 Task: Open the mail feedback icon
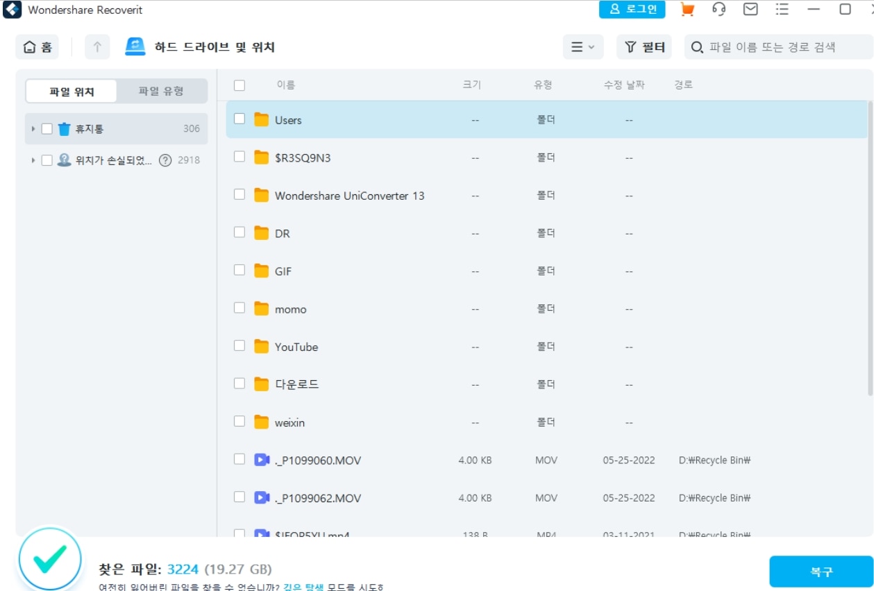tap(750, 10)
